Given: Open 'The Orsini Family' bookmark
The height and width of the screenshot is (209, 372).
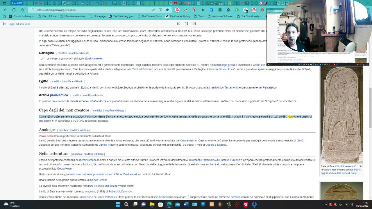Looking at the screenshot, I should (x=249, y=16).
